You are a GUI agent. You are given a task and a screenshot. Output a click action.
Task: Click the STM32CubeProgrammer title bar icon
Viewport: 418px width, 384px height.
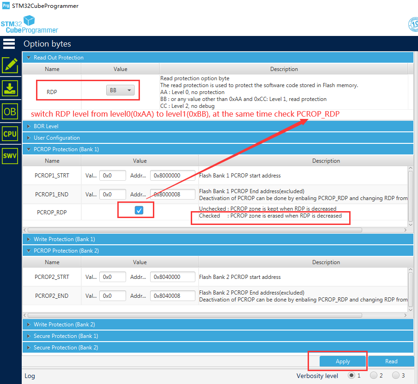[6, 6]
